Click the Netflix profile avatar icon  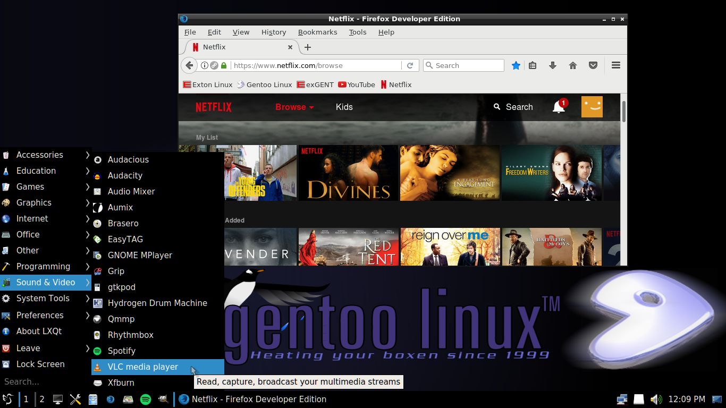point(592,107)
